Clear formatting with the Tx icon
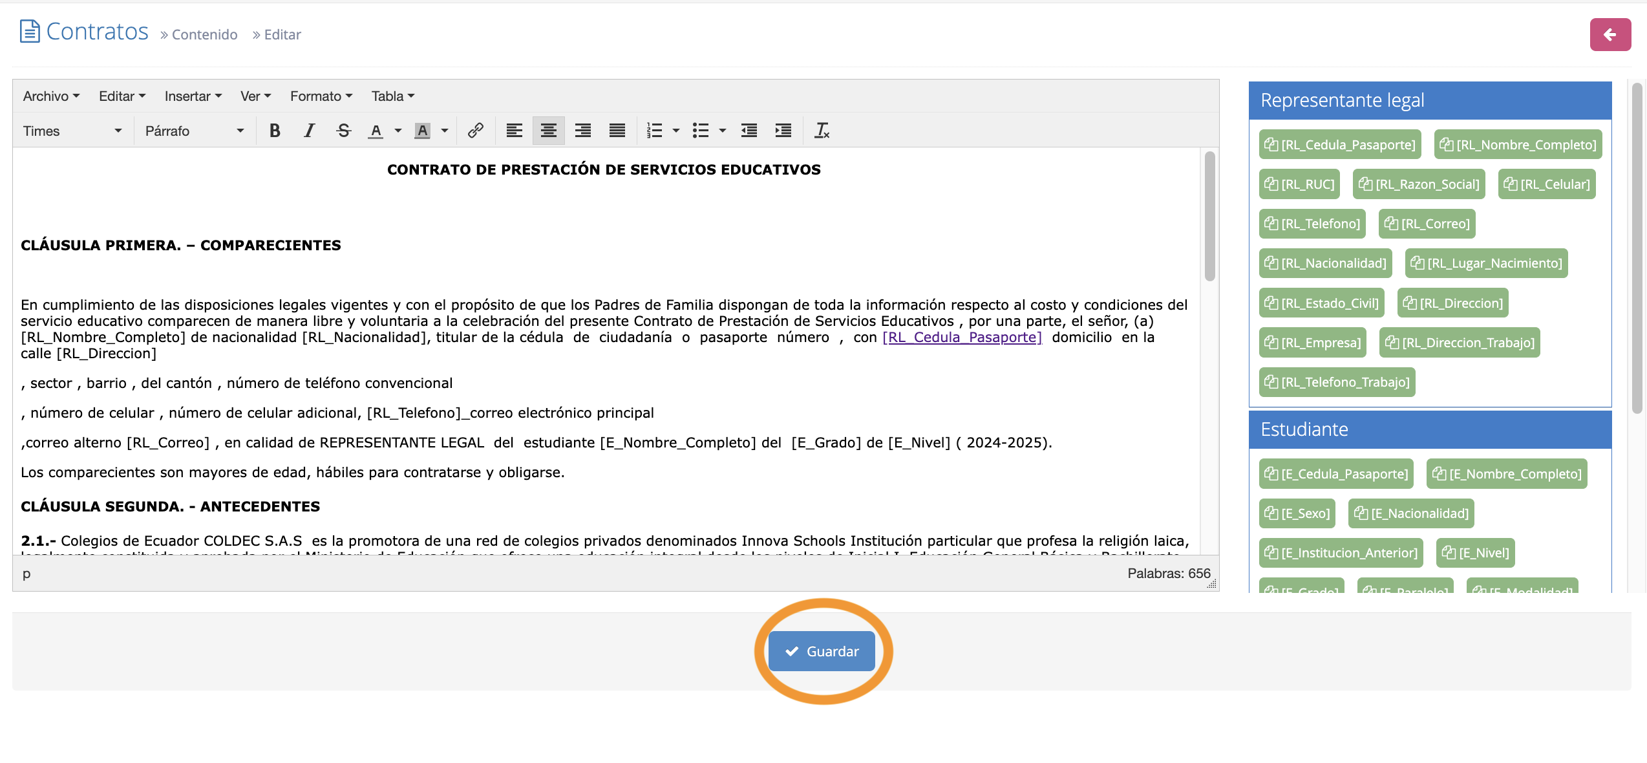Viewport: 1647px width, 763px height. [822, 131]
